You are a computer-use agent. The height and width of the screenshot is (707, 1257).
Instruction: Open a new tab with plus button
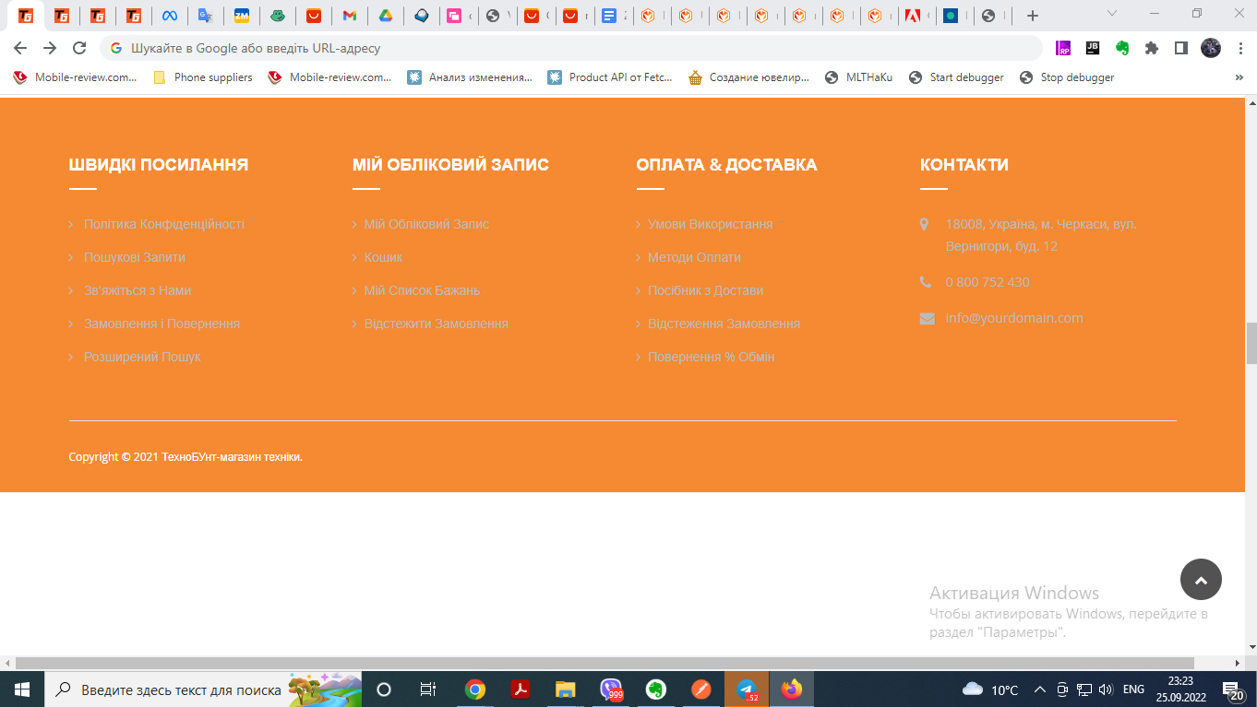tap(1033, 16)
